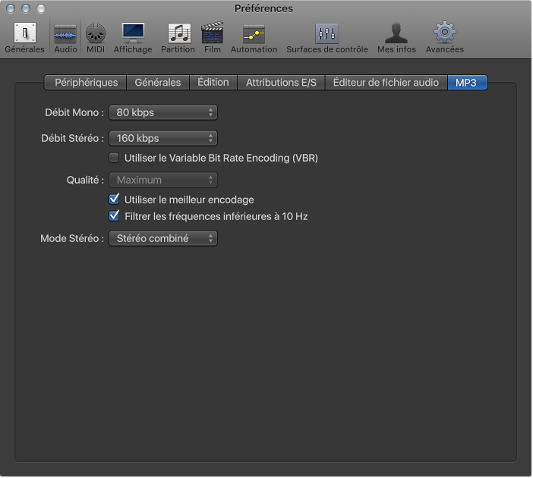Switch to the Édition tab
533x478 pixels.
tap(213, 83)
